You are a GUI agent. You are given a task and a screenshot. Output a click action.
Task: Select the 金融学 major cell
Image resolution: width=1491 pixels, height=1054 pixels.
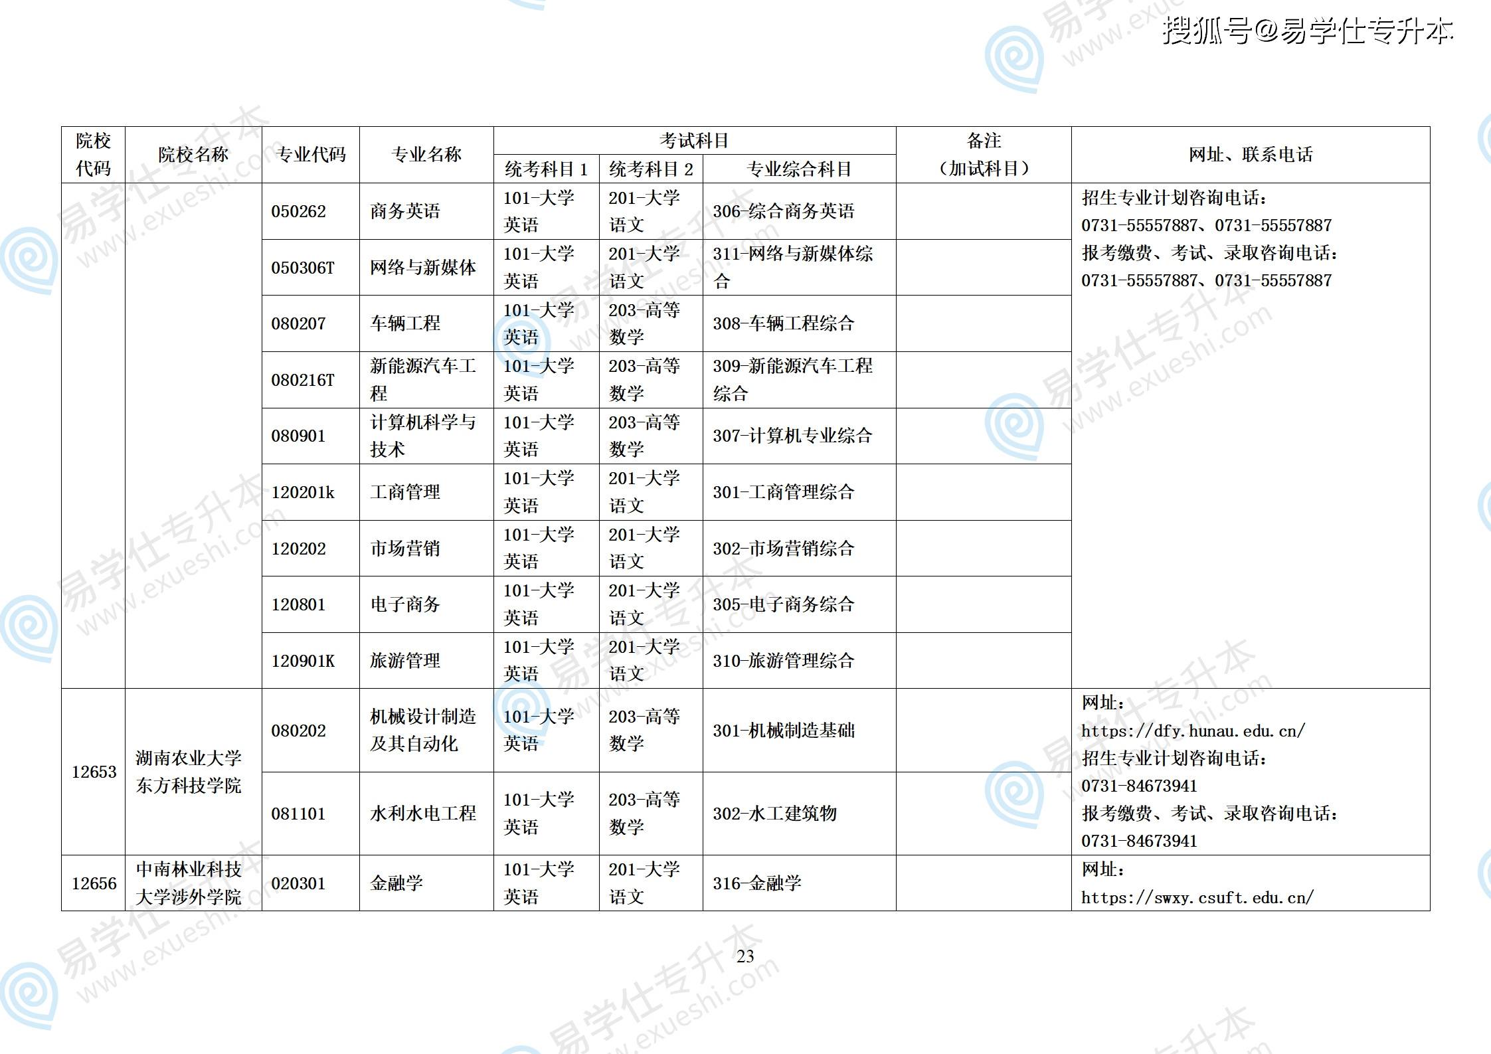[426, 883]
